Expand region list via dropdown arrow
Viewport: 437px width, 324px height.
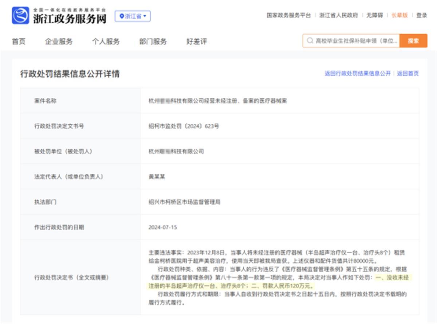click(145, 16)
